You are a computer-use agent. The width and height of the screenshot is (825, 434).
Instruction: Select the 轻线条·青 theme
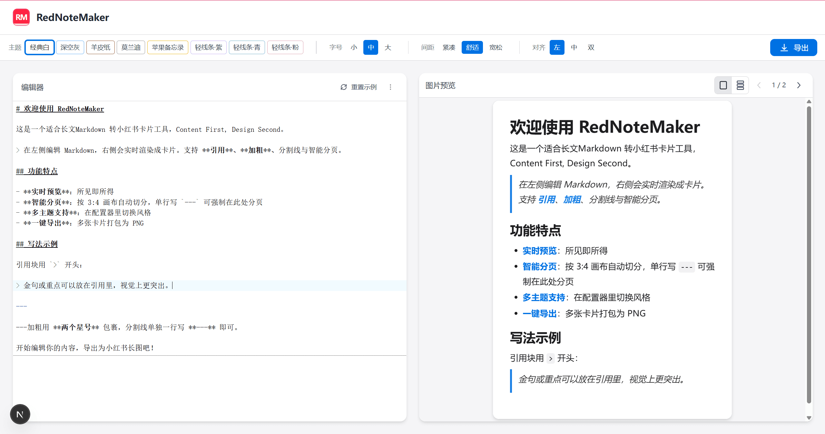(247, 47)
